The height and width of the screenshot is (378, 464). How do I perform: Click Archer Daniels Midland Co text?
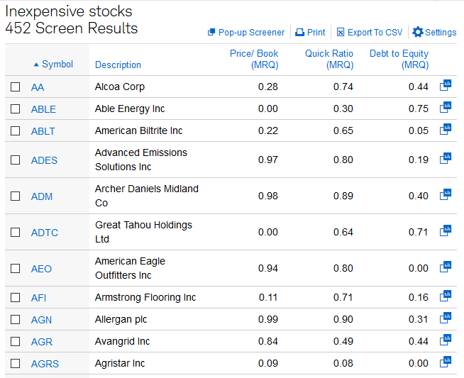146,196
